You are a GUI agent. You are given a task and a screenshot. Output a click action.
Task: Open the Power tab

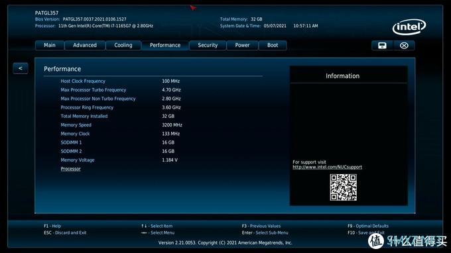[242, 46]
